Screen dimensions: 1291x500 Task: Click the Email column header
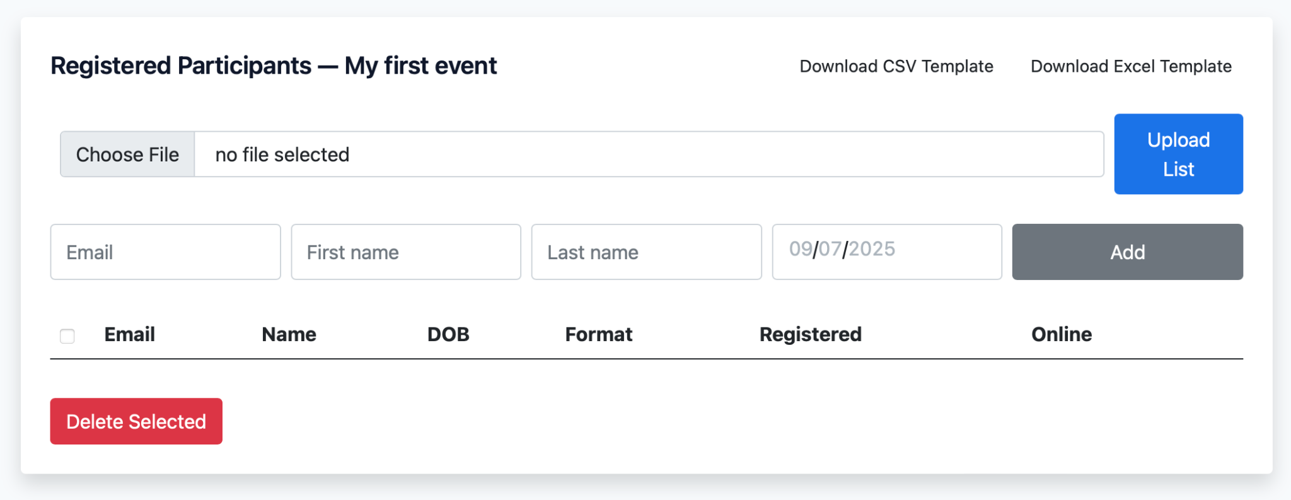[x=129, y=334]
